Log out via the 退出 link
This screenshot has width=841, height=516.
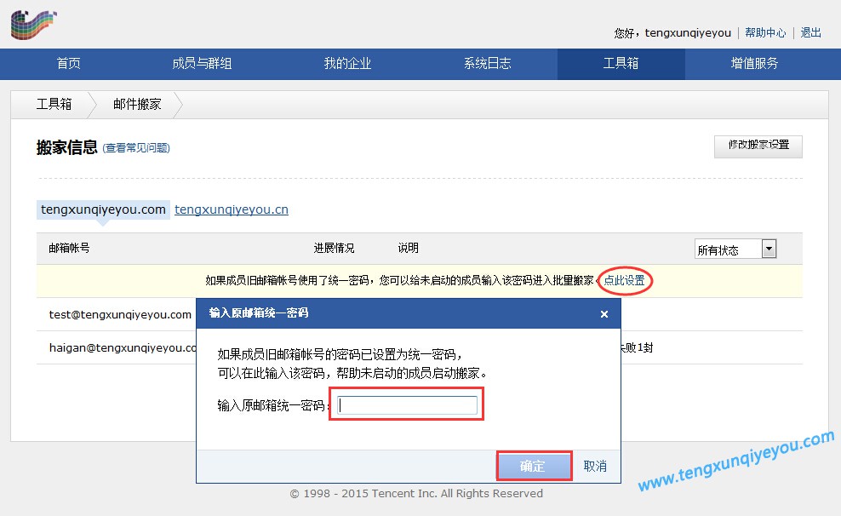811,32
